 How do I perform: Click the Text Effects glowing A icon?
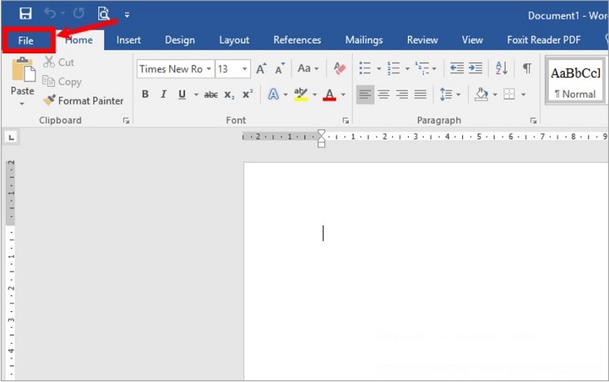pos(273,94)
